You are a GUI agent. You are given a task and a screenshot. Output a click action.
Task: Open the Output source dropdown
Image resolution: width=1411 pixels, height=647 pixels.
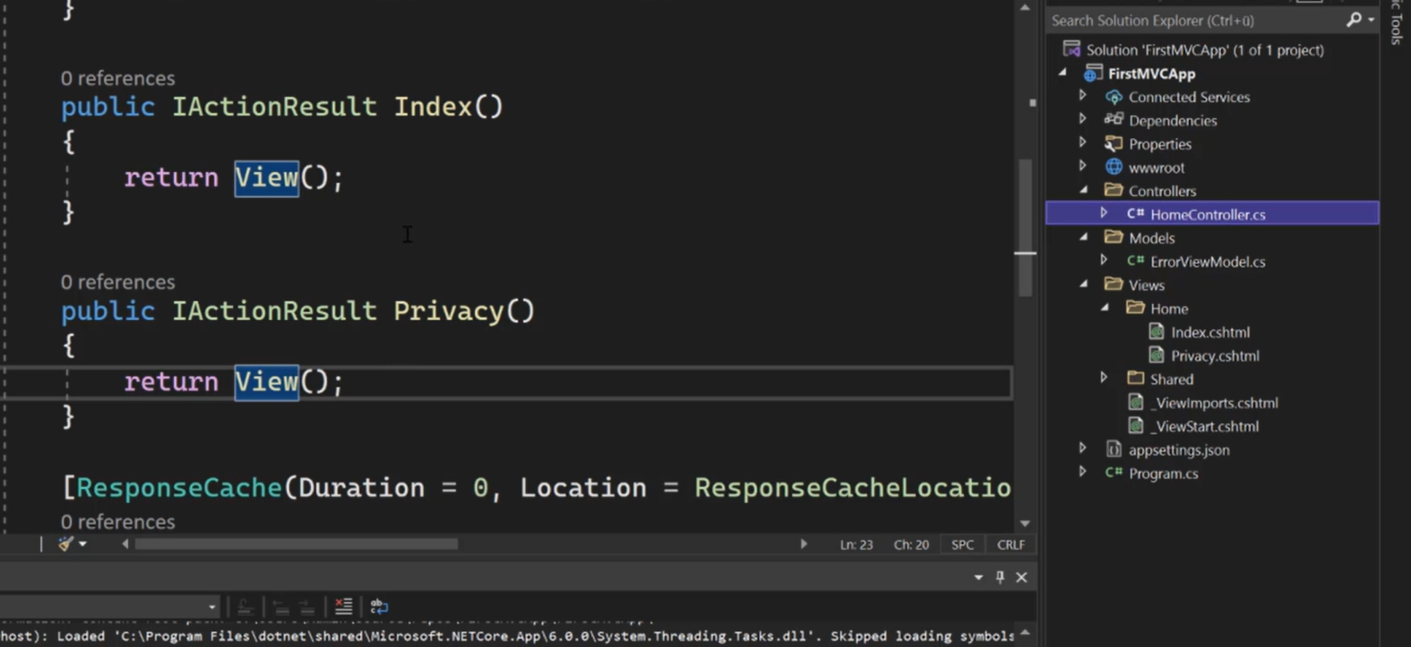(211, 607)
